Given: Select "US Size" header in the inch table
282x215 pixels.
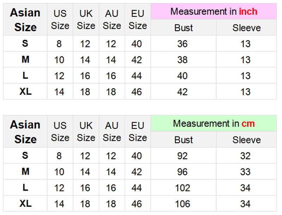Looking at the screenshot, I should 60,20.
